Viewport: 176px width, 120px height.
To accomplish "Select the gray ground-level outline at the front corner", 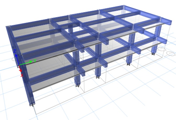I will pyautogui.click(x=36, y=113).
